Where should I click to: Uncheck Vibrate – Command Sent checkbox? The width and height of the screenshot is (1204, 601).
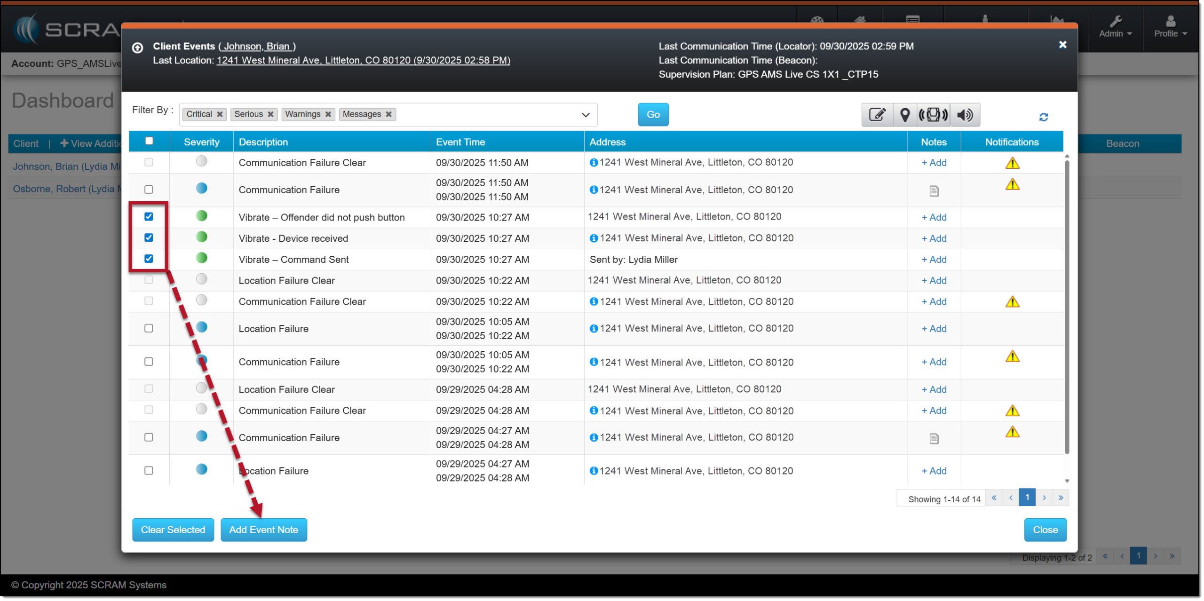(x=149, y=259)
